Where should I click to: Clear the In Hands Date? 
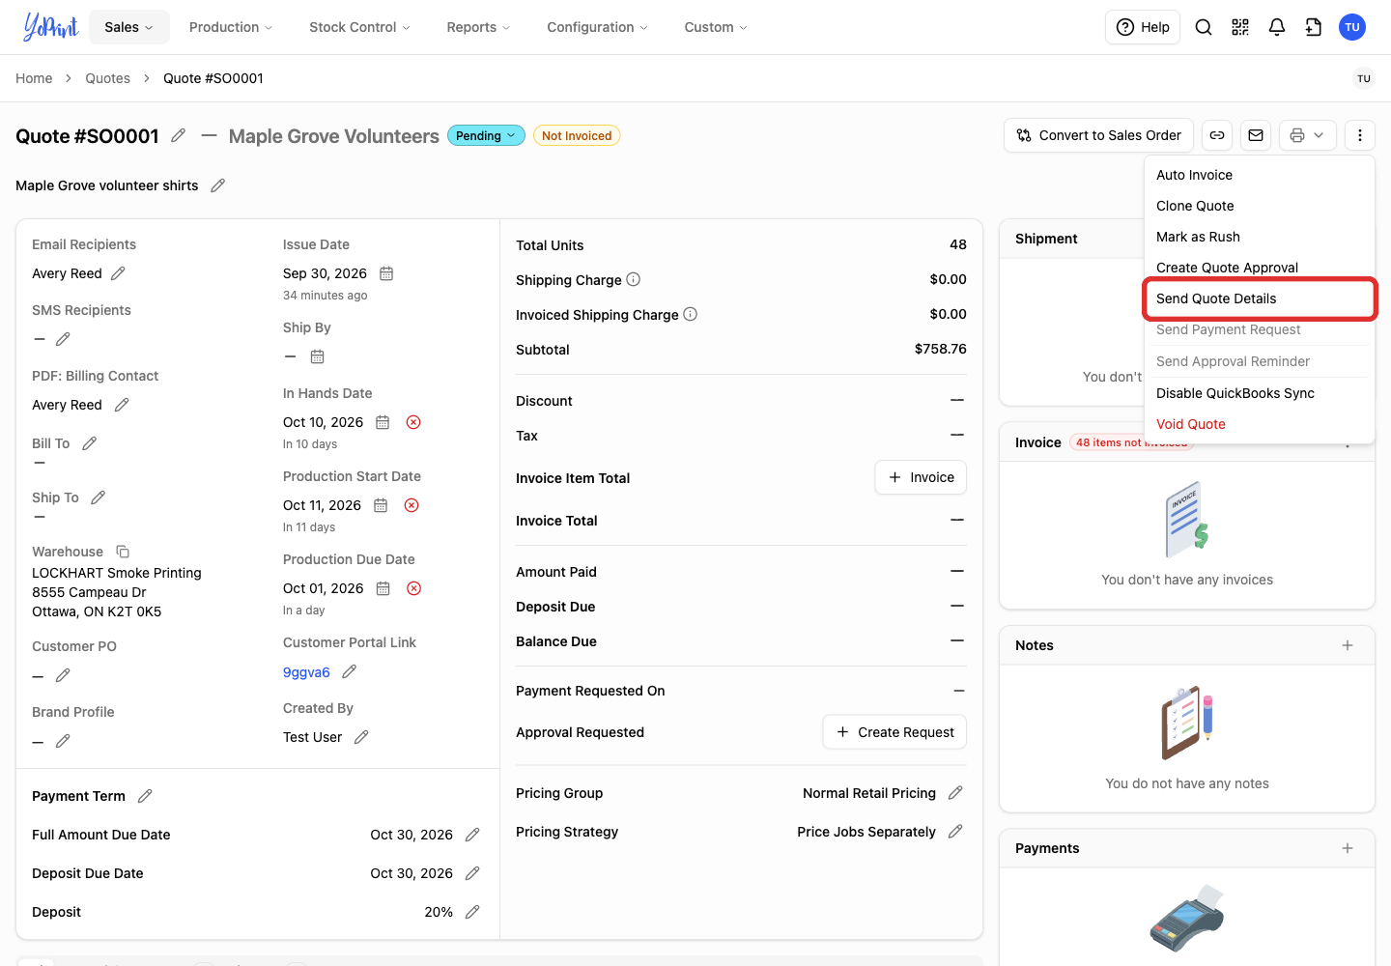(x=413, y=422)
